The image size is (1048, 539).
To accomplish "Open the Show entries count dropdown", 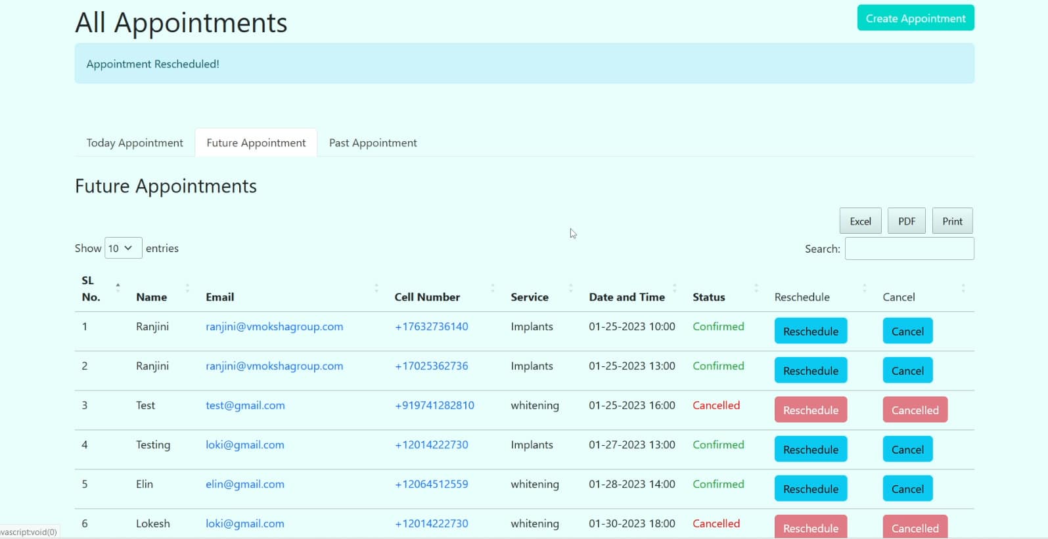I will pos(123,248).
